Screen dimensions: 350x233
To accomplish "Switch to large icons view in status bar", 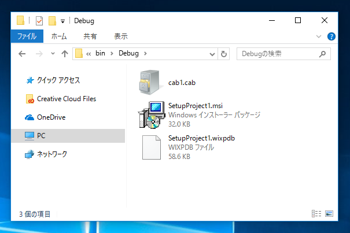I will [x=329, y=213].
